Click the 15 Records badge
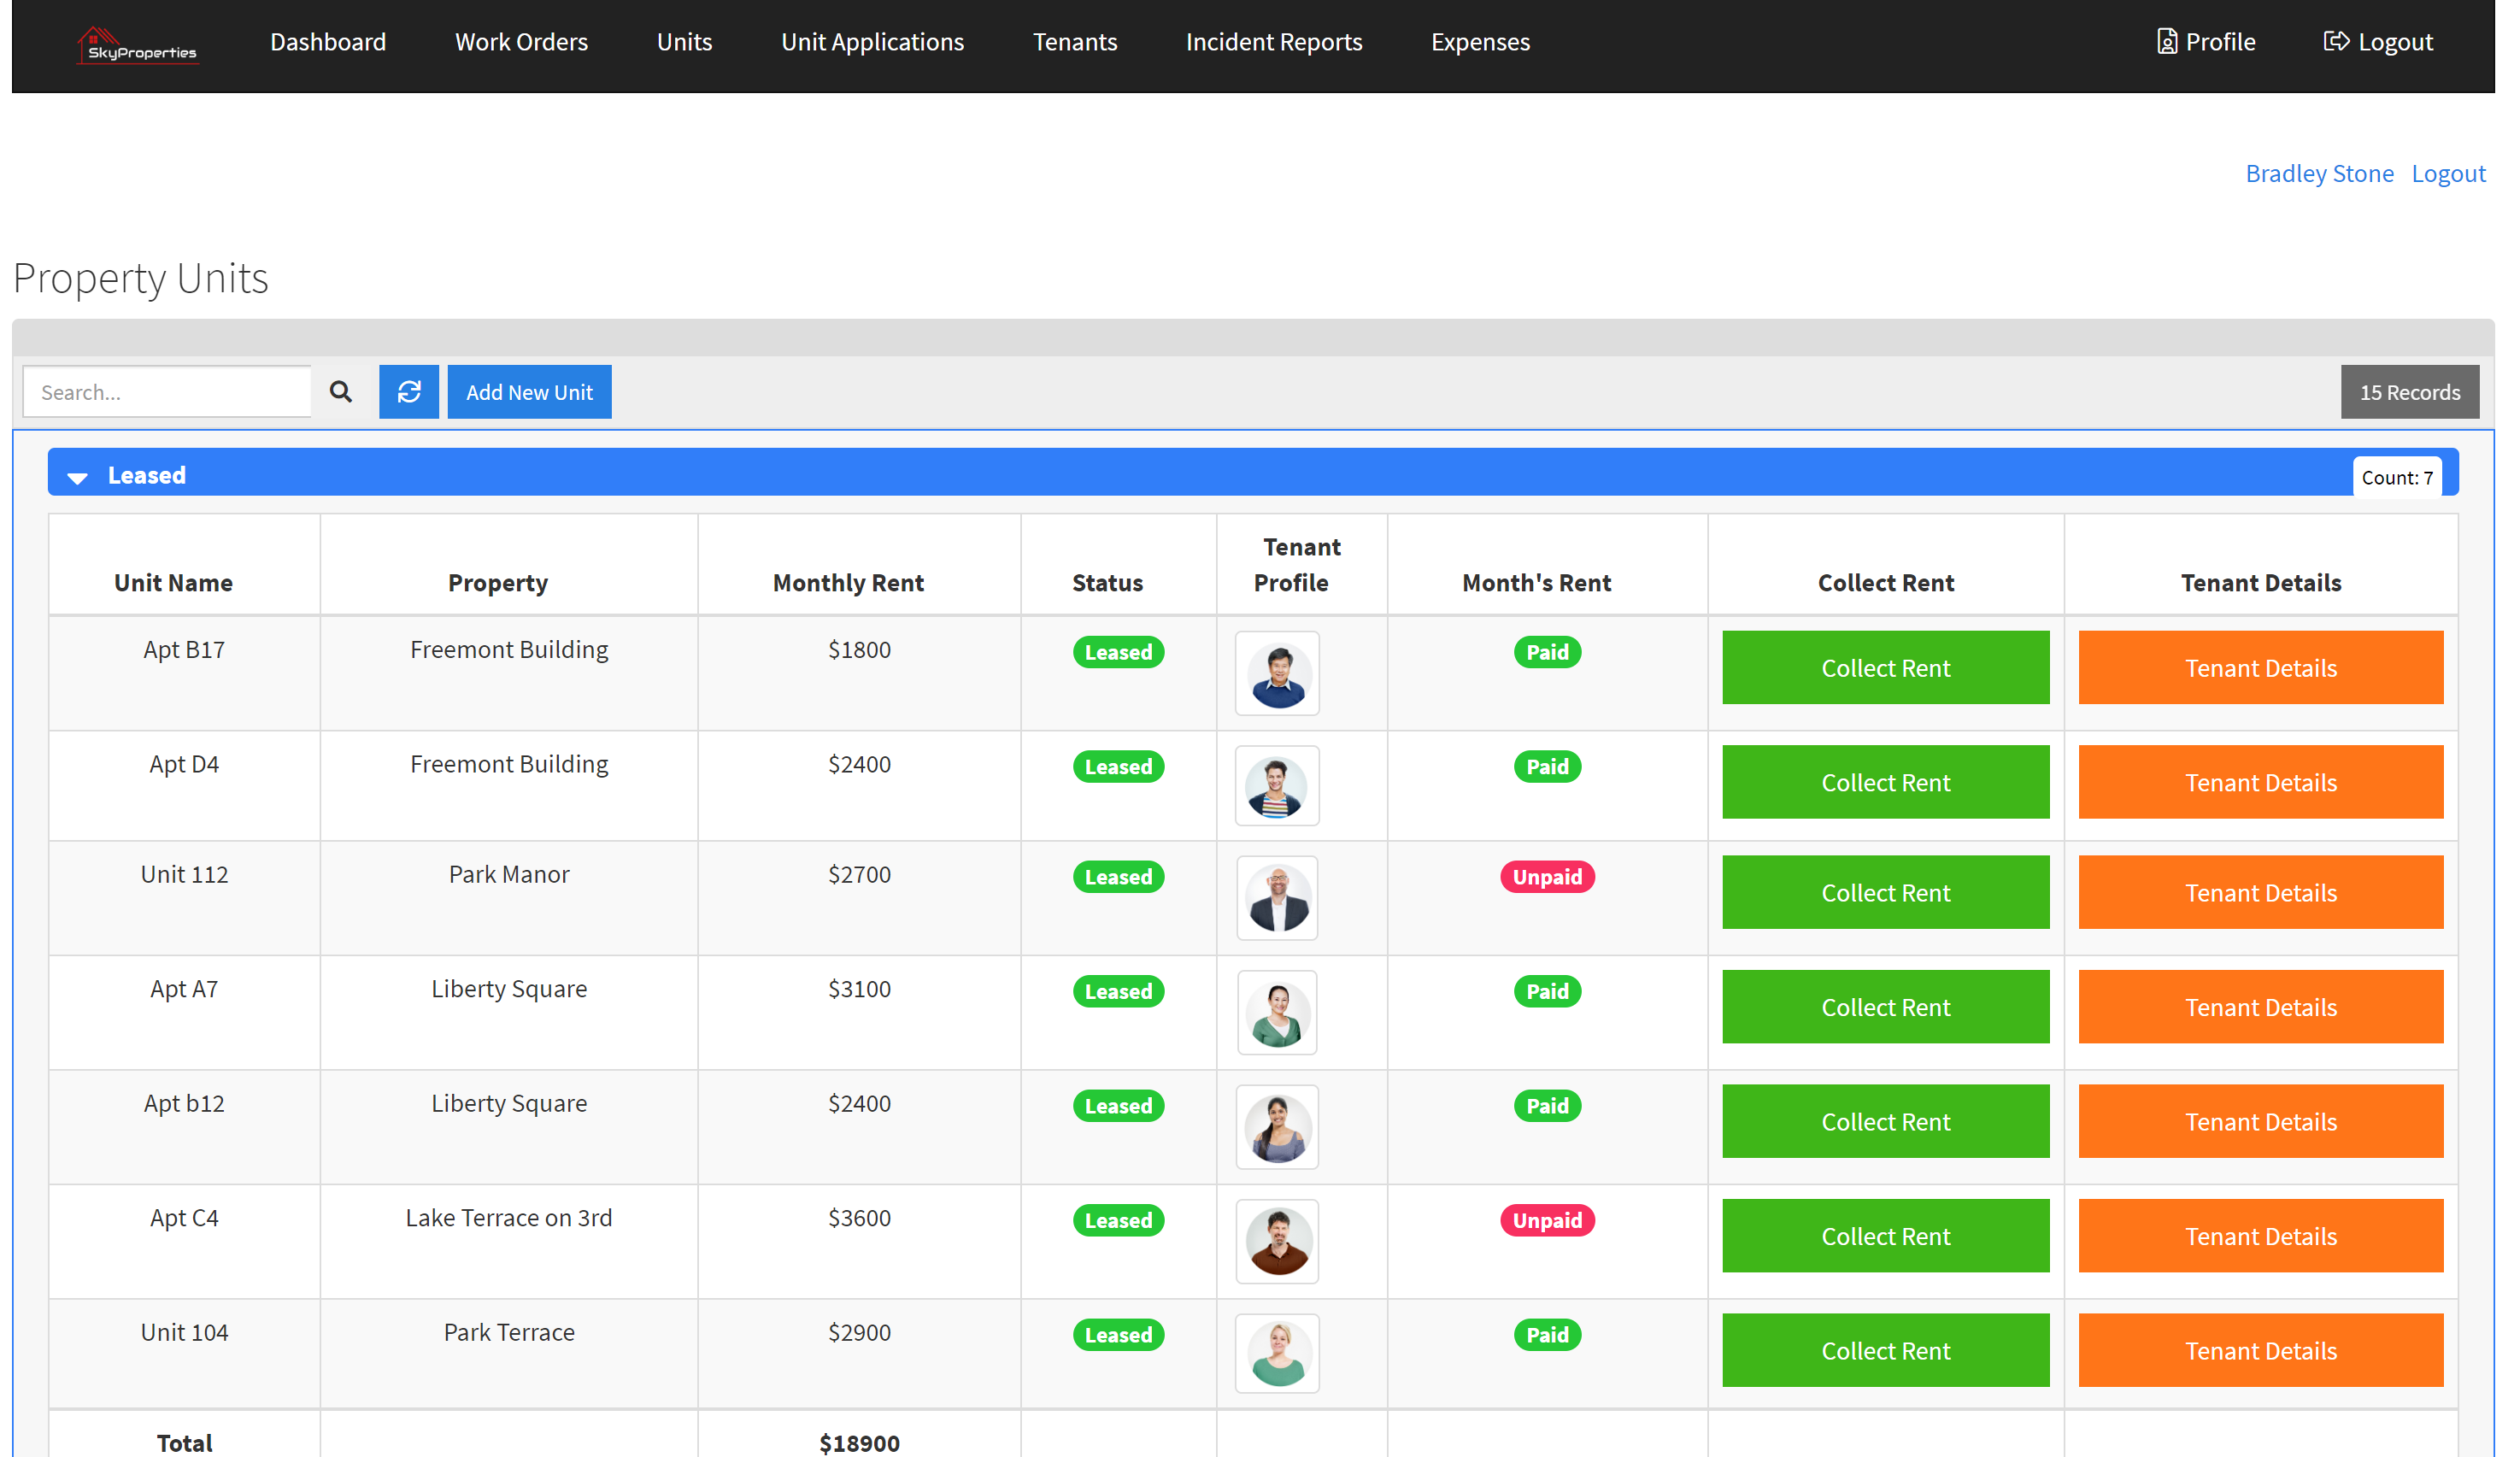Screen dimensions: 2520x1457 (2409, 392)
